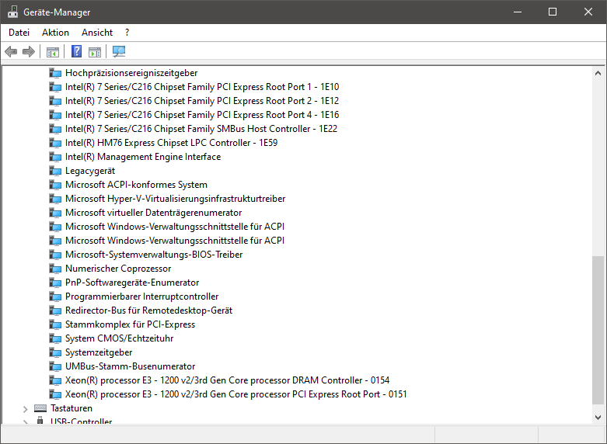Minimize the Geräte-Manager window
607x444 pixels.
pos(518,12)
